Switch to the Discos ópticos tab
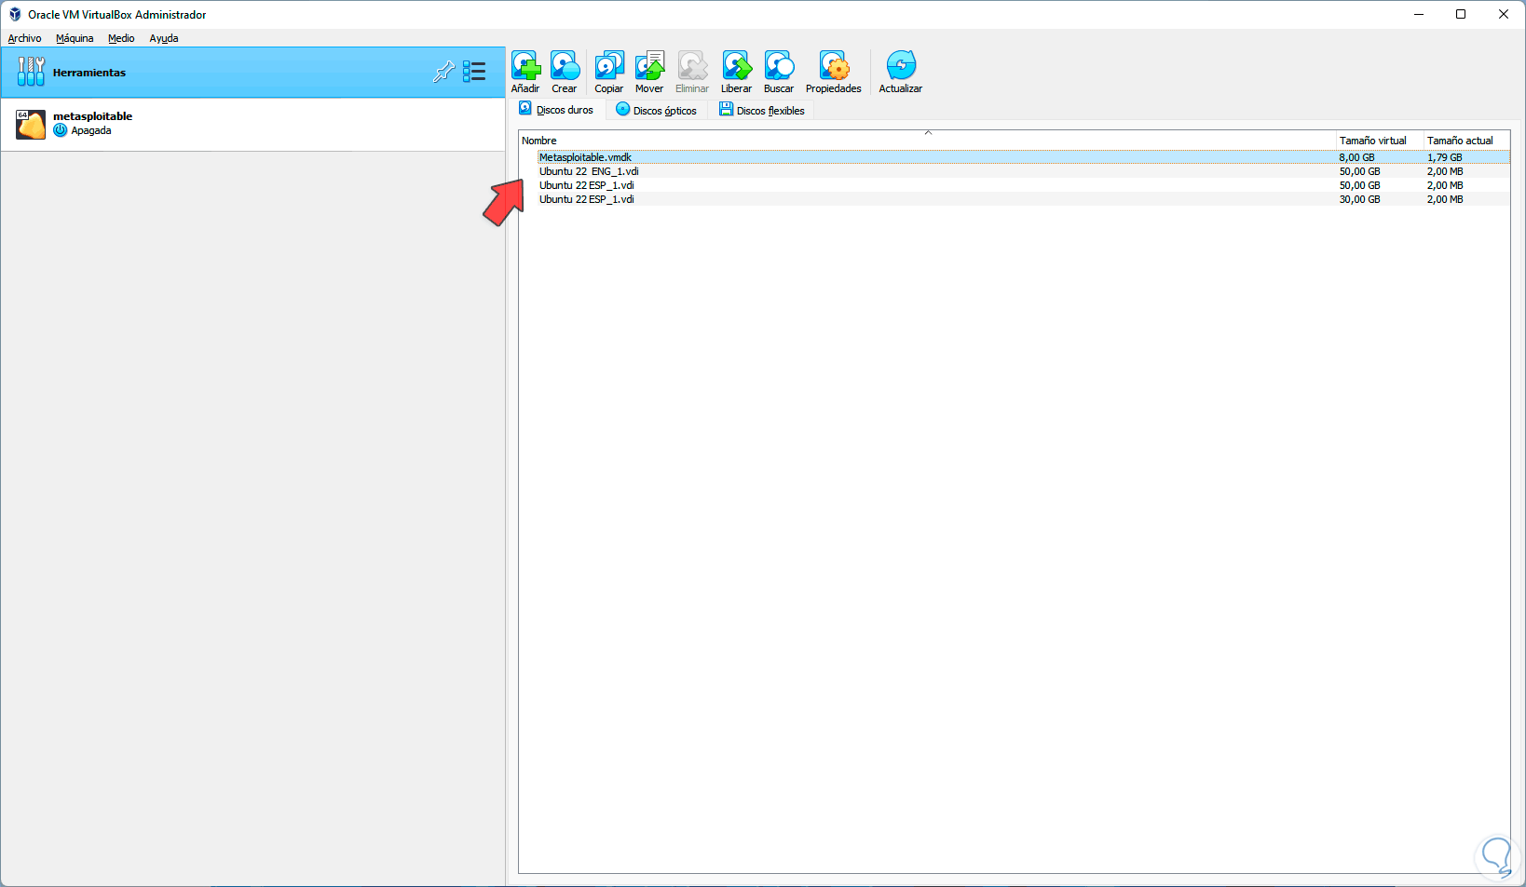 coord(657,110)
